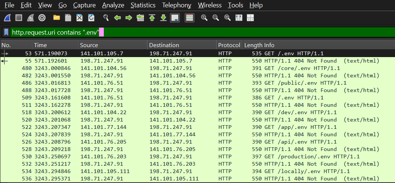Select packet 522 GET /app/.env

(x=197, y=127)
